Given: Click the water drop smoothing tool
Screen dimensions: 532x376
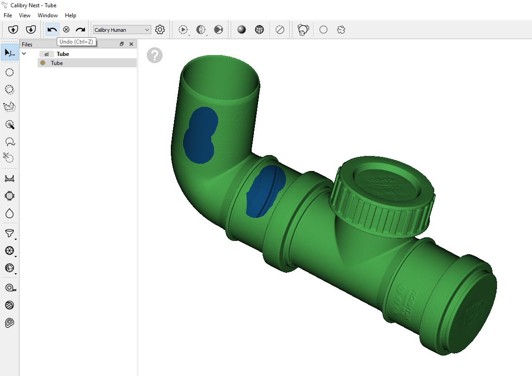Looking at the screenshot, I should (10, 213).
